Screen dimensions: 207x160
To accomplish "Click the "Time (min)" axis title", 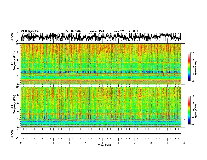I will [x=105, y=145].
